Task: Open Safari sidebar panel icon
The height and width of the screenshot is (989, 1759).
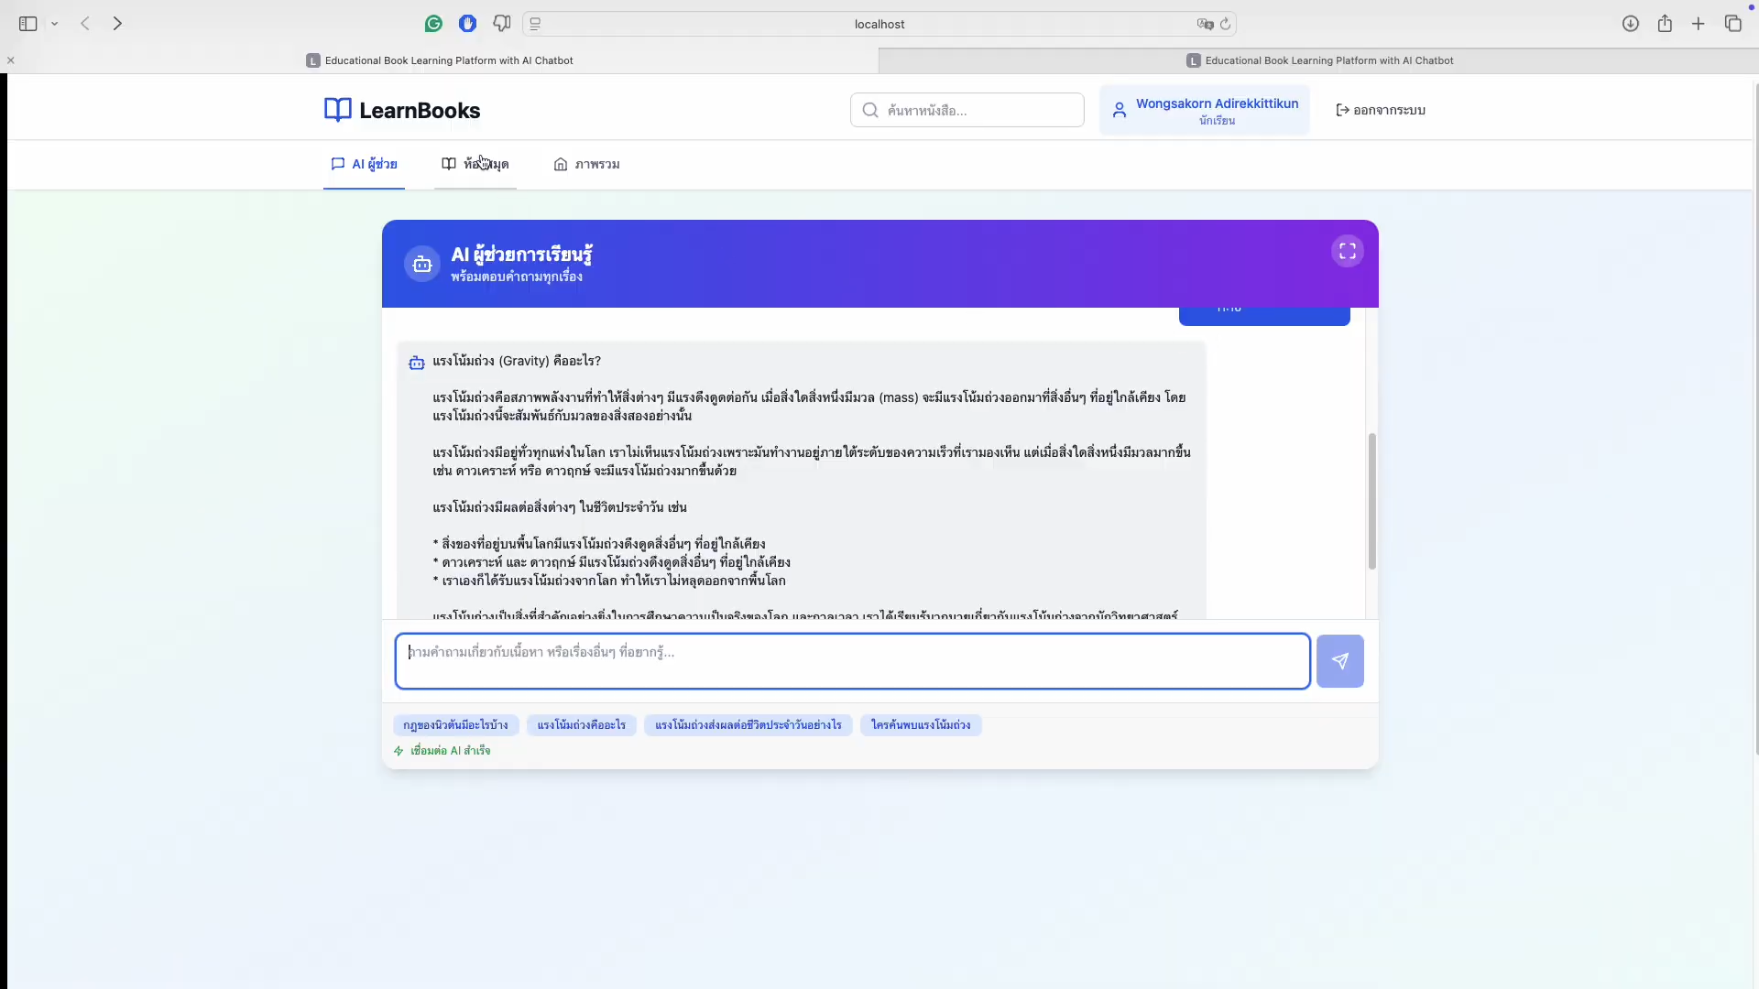Action: [27, 24]
